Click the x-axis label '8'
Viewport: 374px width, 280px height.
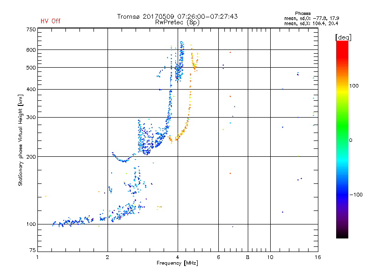pyautogui.click(x=248, y=257)
